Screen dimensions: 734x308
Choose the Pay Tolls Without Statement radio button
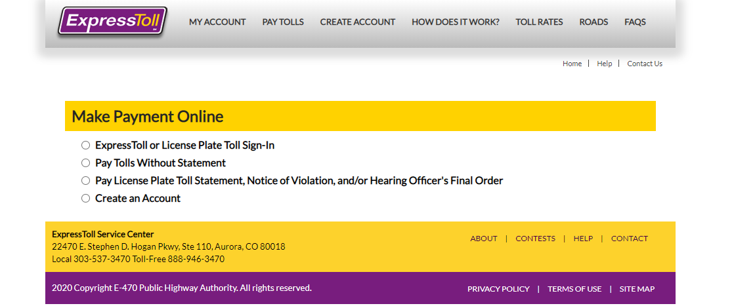[85, 163]
